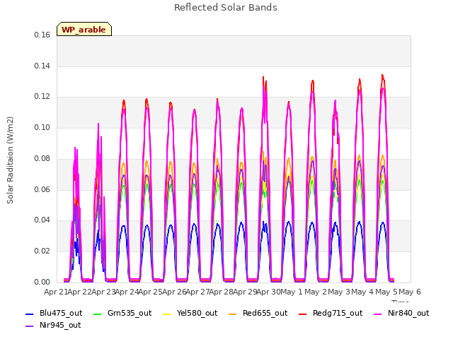The width and height of the screenshot is (453, 339).
Task: Click the Apr 30 x-axis date label
Action: pyautogui.click(x=268, y=292)
